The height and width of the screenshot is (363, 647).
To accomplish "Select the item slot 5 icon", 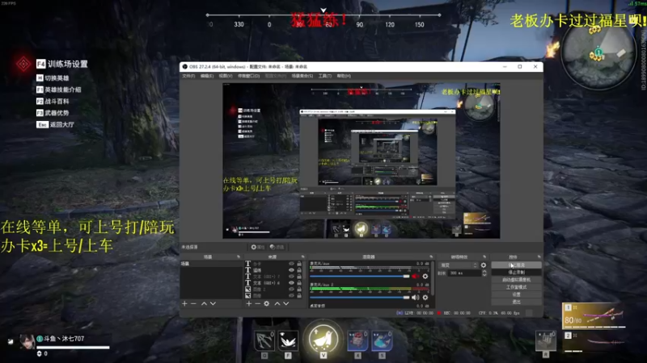I will tap(382, 340).
